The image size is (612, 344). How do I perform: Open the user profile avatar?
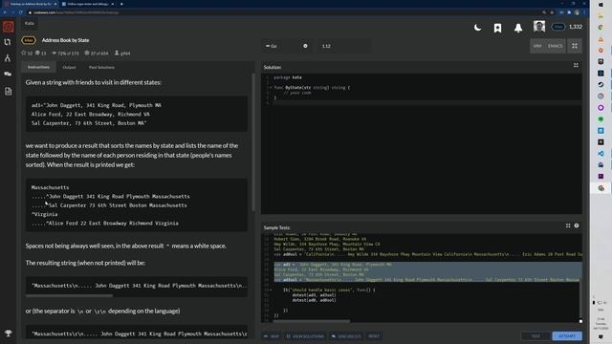[x=539, y=27]
